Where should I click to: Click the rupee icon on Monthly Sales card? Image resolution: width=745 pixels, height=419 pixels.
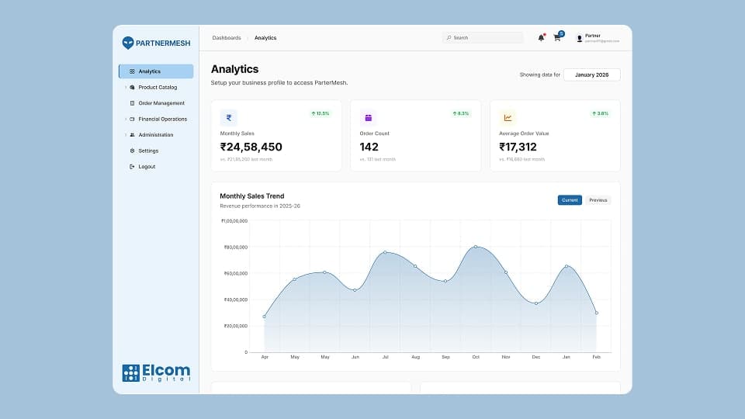pyautogui.click(x=229, y=118)
